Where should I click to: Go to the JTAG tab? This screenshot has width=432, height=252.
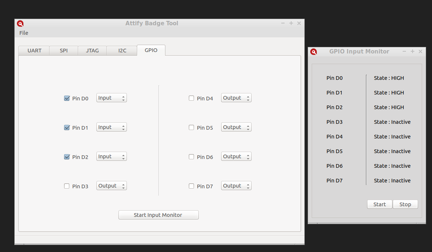[92, 51]
